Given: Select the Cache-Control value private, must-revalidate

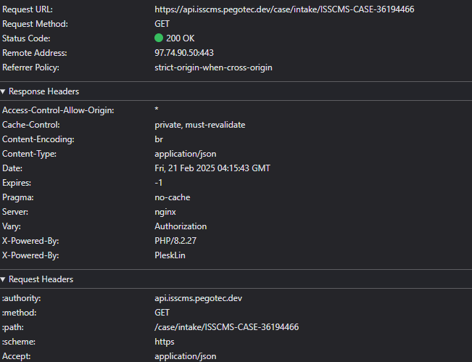Looking at the screenshot, I should [x=199, y=125].
